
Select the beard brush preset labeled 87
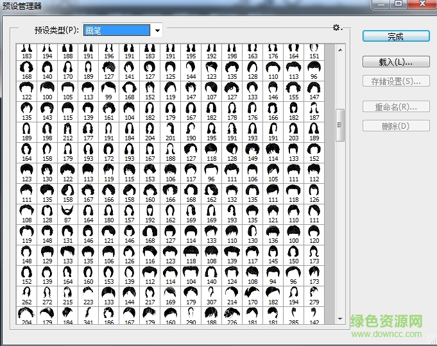pos(67,211)
